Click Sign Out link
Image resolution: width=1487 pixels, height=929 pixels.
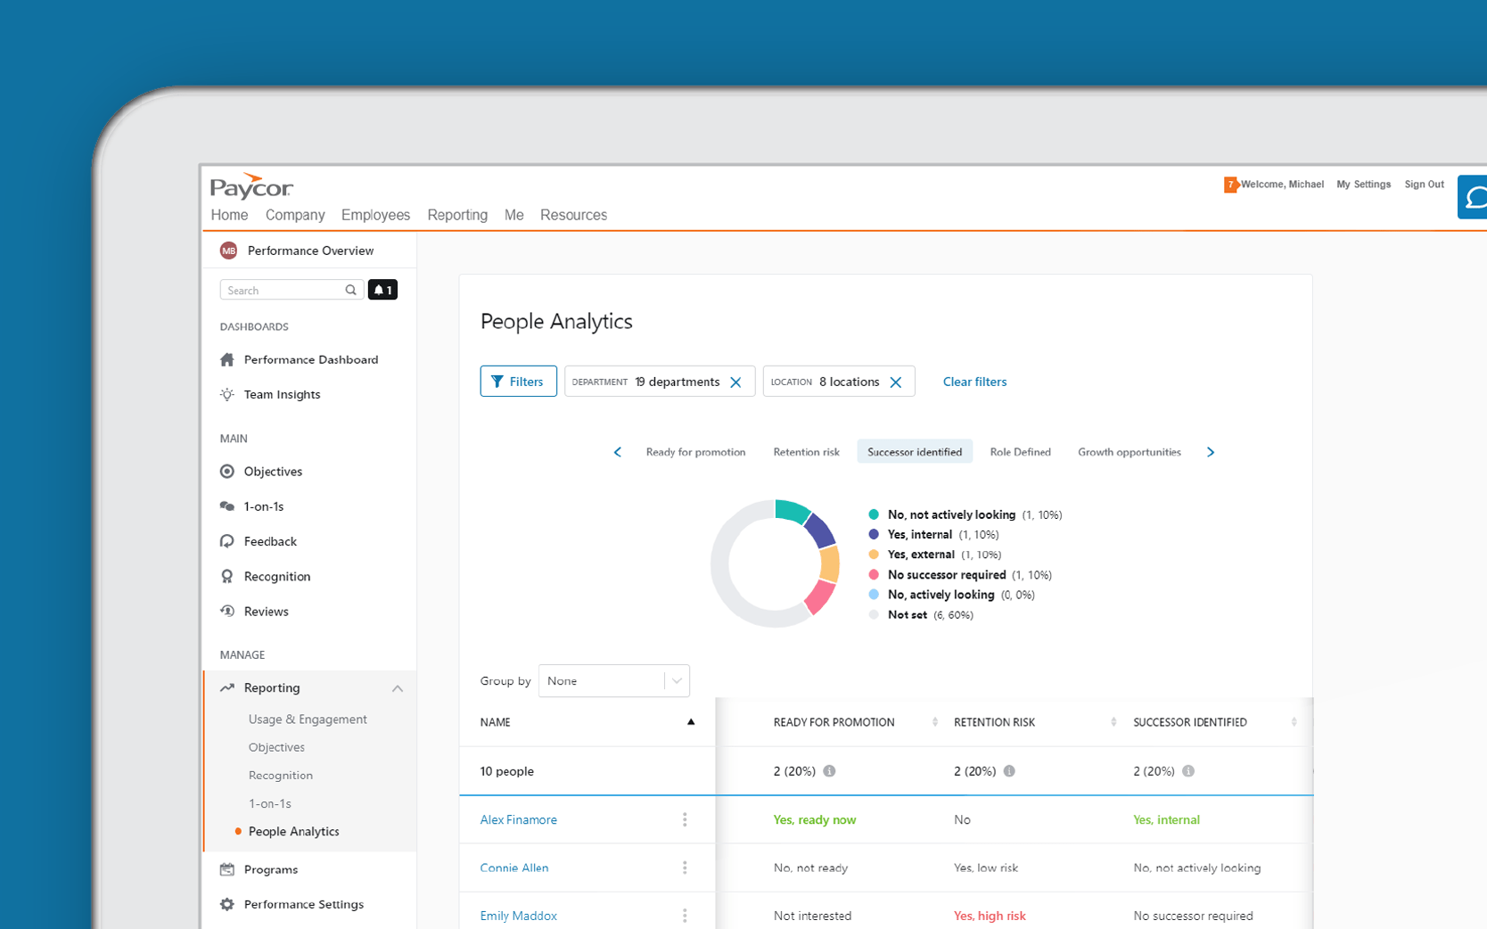click(x=1424, y=185)
